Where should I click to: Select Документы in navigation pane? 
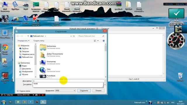pyautogui.click(x=25, y=69)
